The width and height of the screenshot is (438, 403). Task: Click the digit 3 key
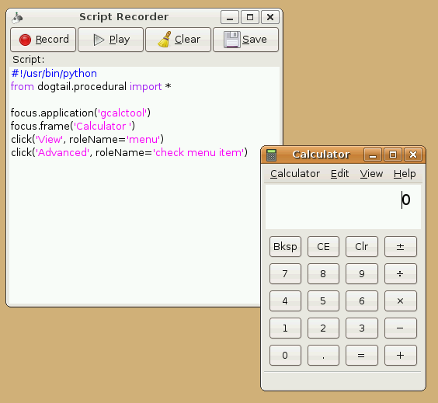pyautogui.click(x=362, y=328)
